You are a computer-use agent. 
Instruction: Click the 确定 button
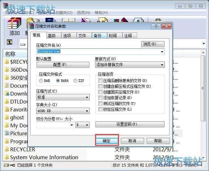(107, 141)
